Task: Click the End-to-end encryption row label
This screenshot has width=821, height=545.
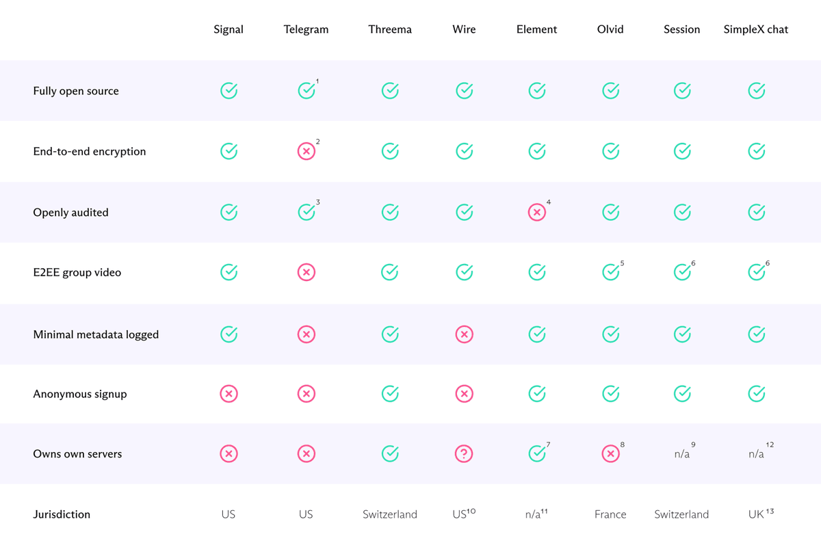Action: 90,152
